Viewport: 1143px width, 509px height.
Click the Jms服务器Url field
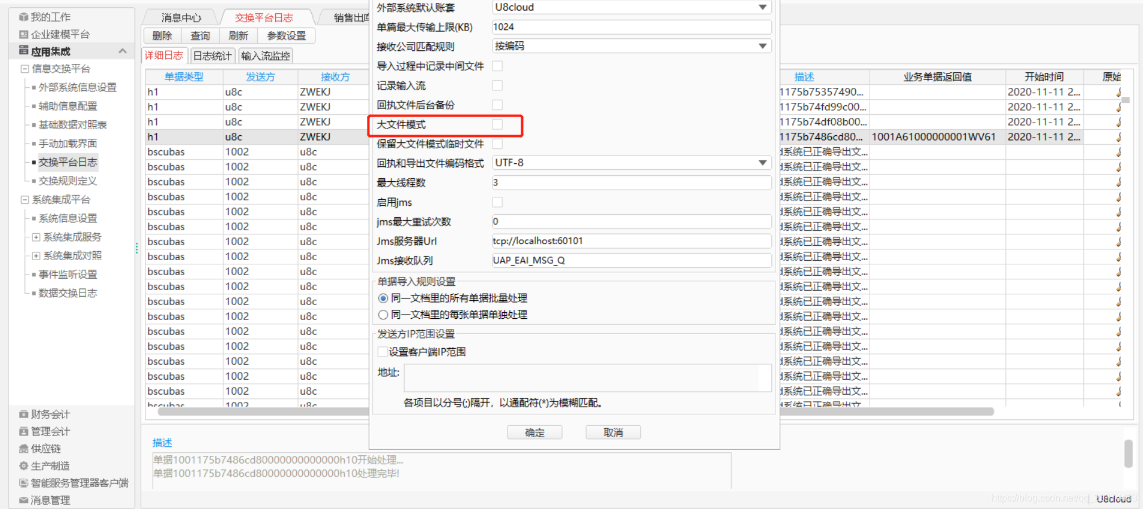coord(631,241)
